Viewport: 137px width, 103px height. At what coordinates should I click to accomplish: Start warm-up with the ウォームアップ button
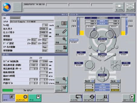click(x=89, y=98)
